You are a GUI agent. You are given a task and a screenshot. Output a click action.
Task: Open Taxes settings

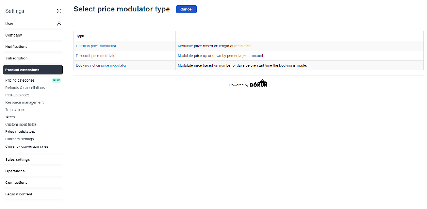point(10,117)
